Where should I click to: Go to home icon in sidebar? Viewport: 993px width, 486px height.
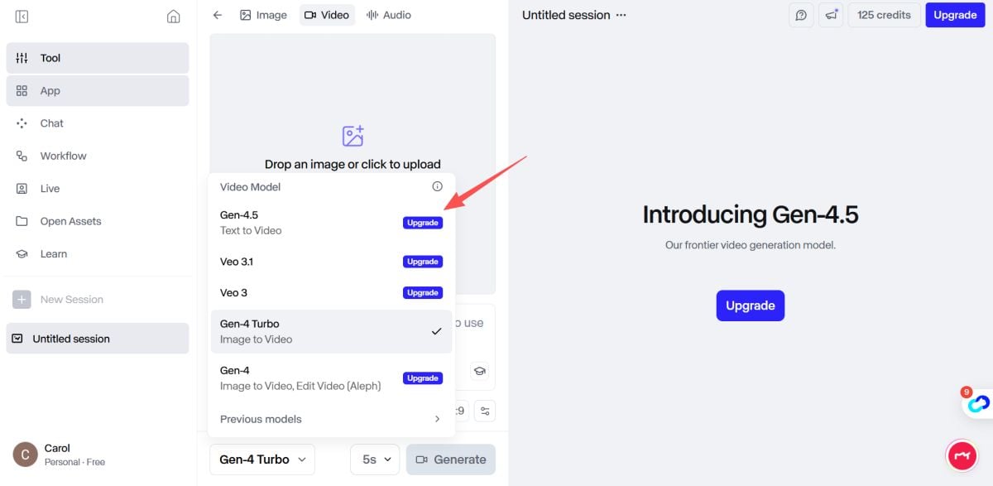coord(173,16)
